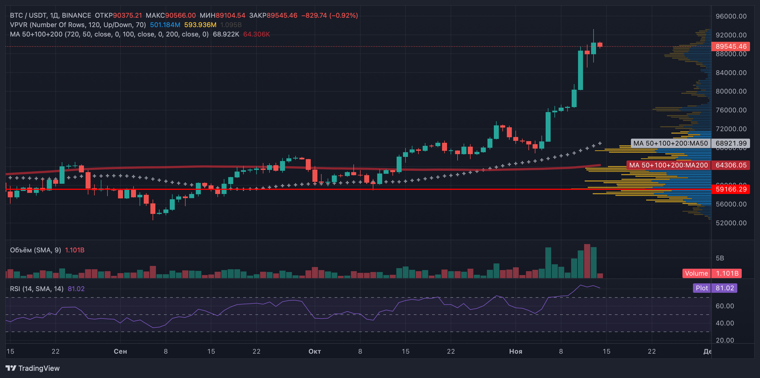Click the VPVR total value 1.095B
Image resolution: width=760 pixels, height=378 pixels.
tap(231, 25)
